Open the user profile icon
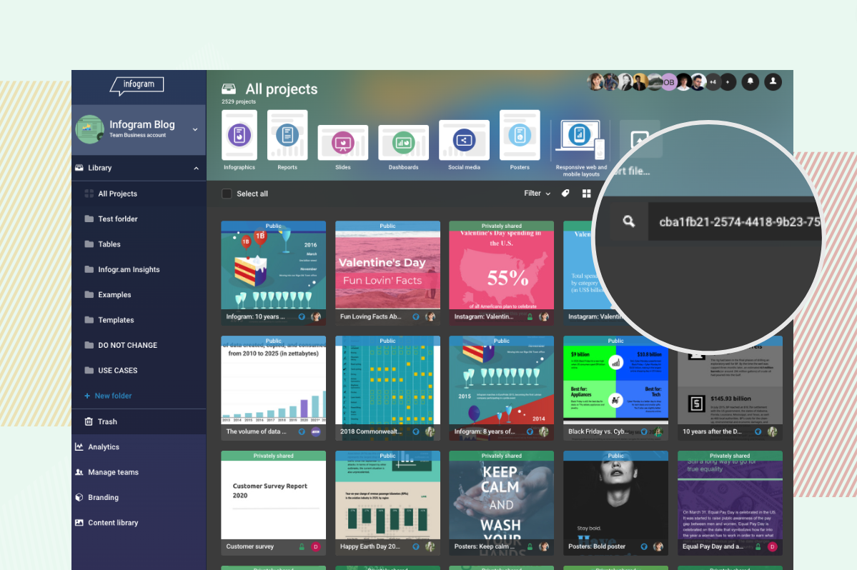Viewport: 857px width, 570px height. pos(773,82)
